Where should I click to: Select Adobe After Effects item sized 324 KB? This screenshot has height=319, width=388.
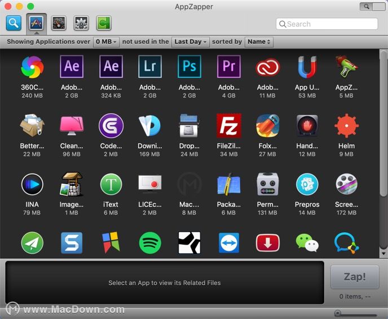pos(111,67)
